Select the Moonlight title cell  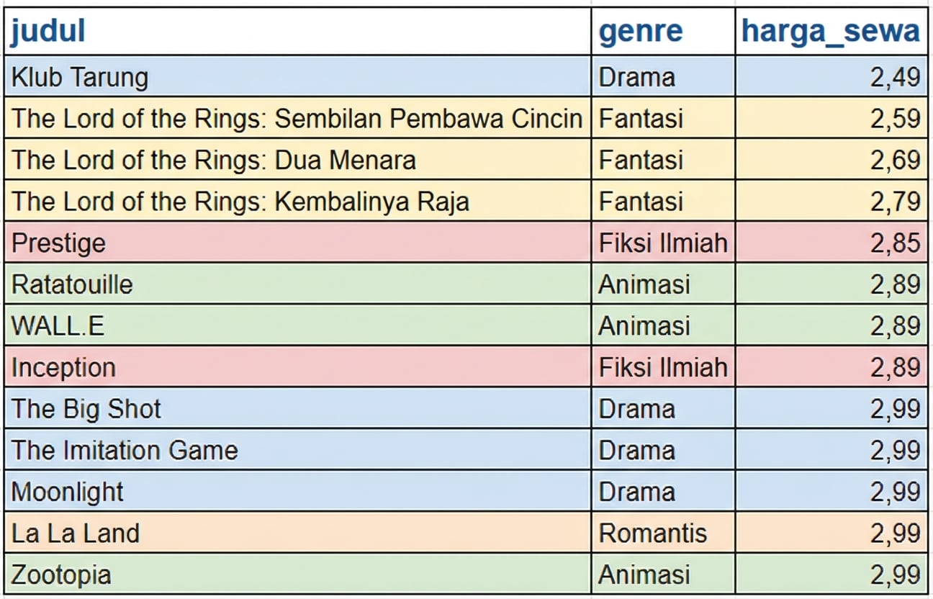68,492
